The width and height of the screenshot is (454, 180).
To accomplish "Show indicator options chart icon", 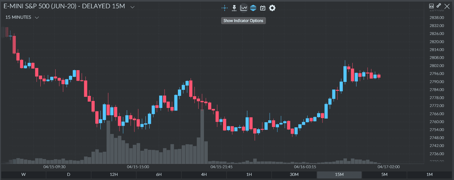I will pyautogui.click(x=244, y=8).
